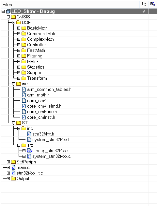Click the LED_Show project cube icon
This screenshot has height=207, width=158.
pos(8,11)
